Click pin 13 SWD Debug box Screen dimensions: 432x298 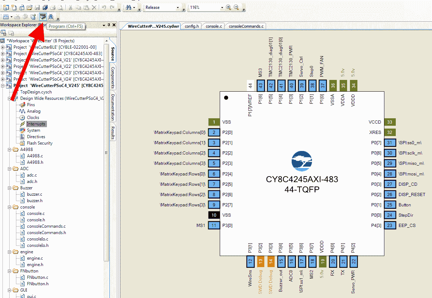click(260, 262)
